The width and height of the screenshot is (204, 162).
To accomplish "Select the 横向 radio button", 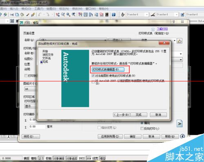I will pyautogui.click(x=142, y=123).
